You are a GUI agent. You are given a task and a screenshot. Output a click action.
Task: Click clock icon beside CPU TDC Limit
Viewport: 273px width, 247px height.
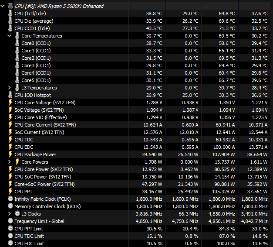pyautogui.click(x=10, y=236)
